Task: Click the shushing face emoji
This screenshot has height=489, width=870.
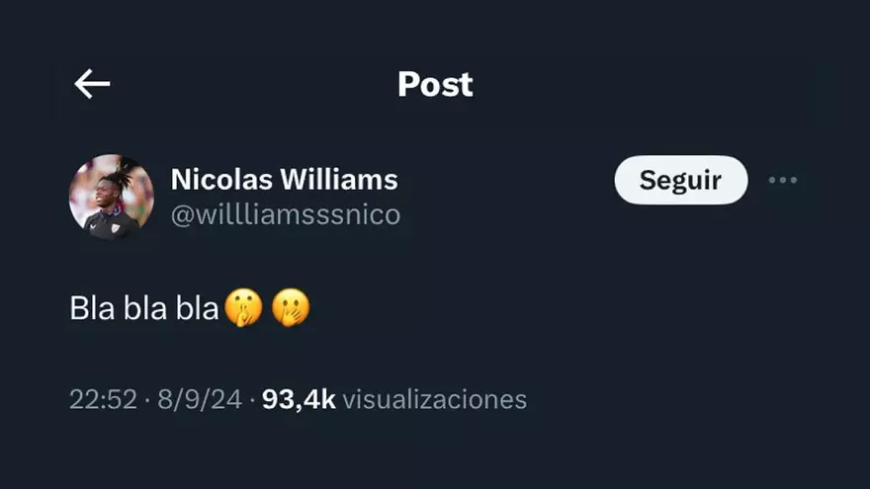Action: click(x=243, y=307)
